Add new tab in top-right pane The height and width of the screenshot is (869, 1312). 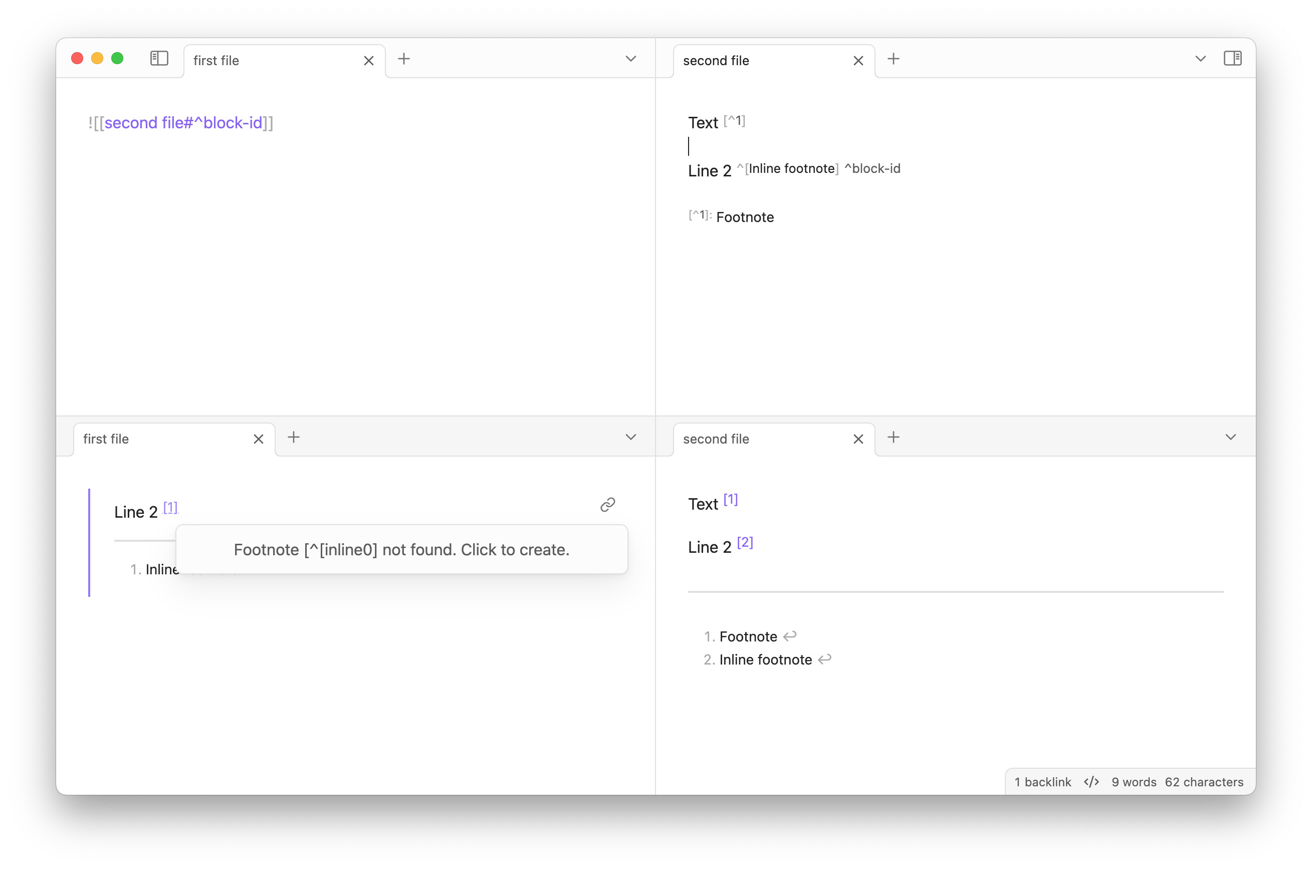coord(893,59)
